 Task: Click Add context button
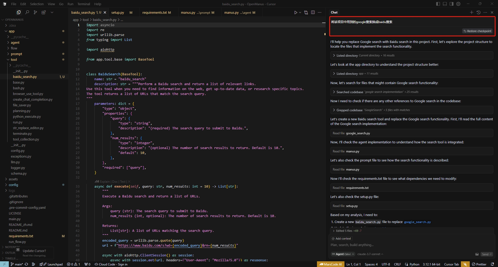(342, 239)
